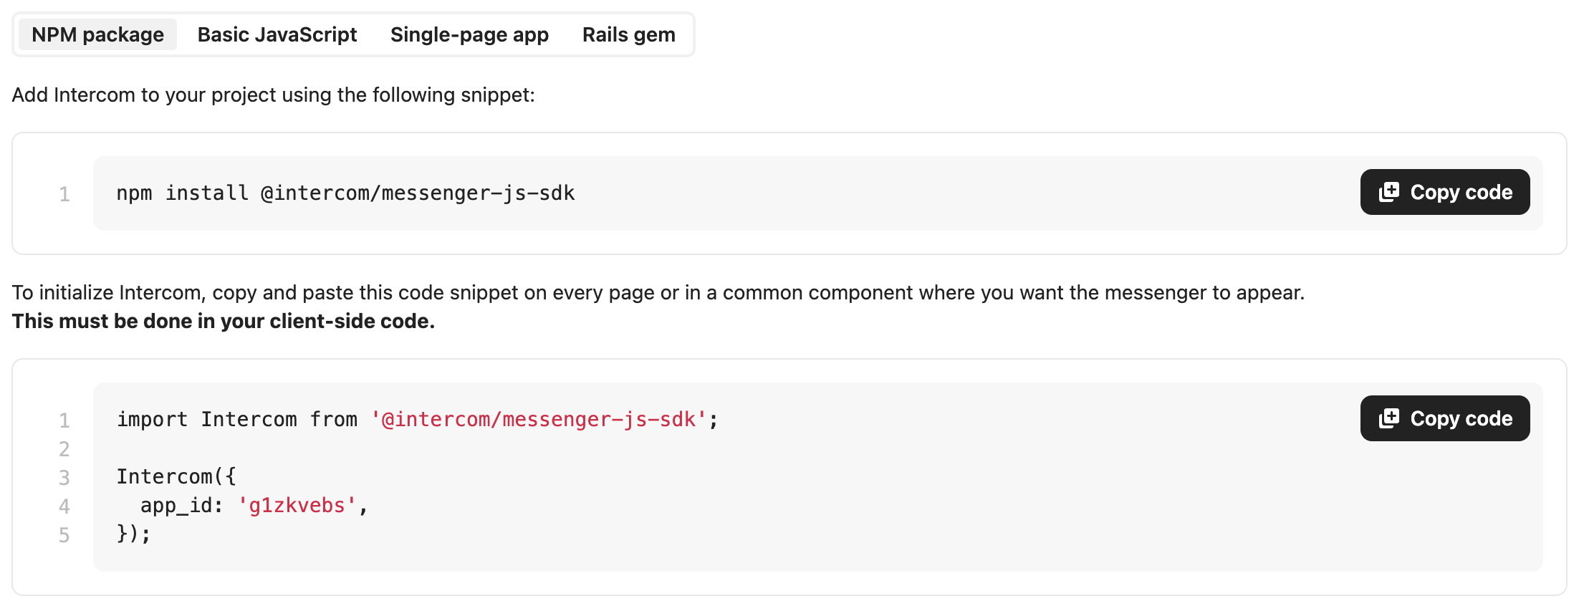Click the 'Add Intercom to your project' sentence
Screen dimensions: 1579x606
pos(273,95)
